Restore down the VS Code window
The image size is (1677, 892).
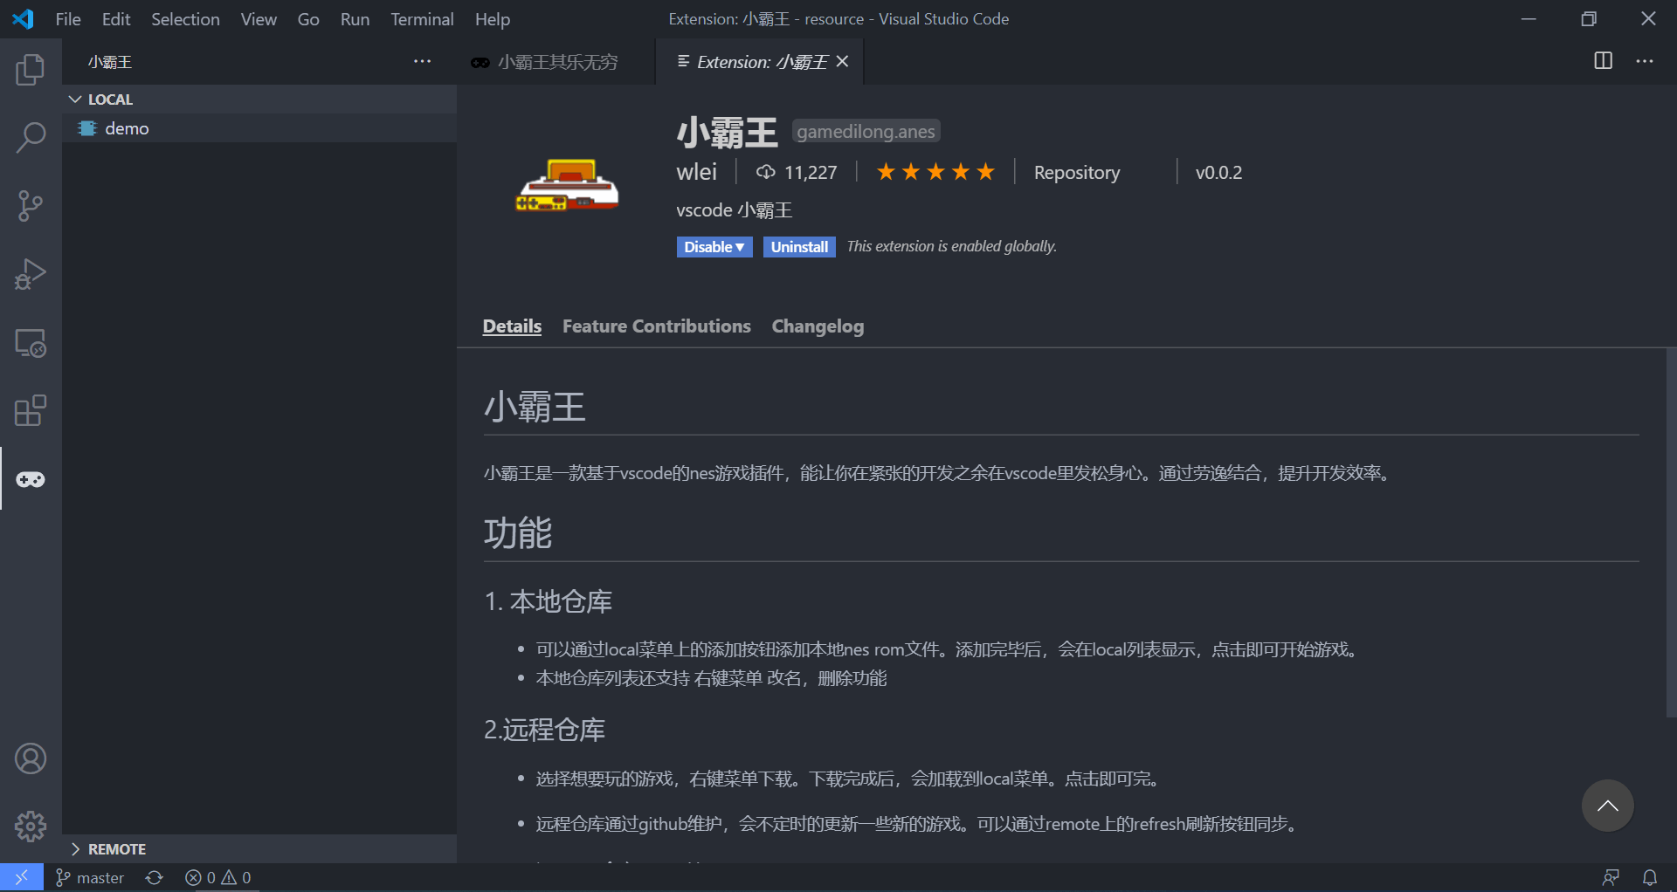pyautogui.click(x=1589, y=18)
